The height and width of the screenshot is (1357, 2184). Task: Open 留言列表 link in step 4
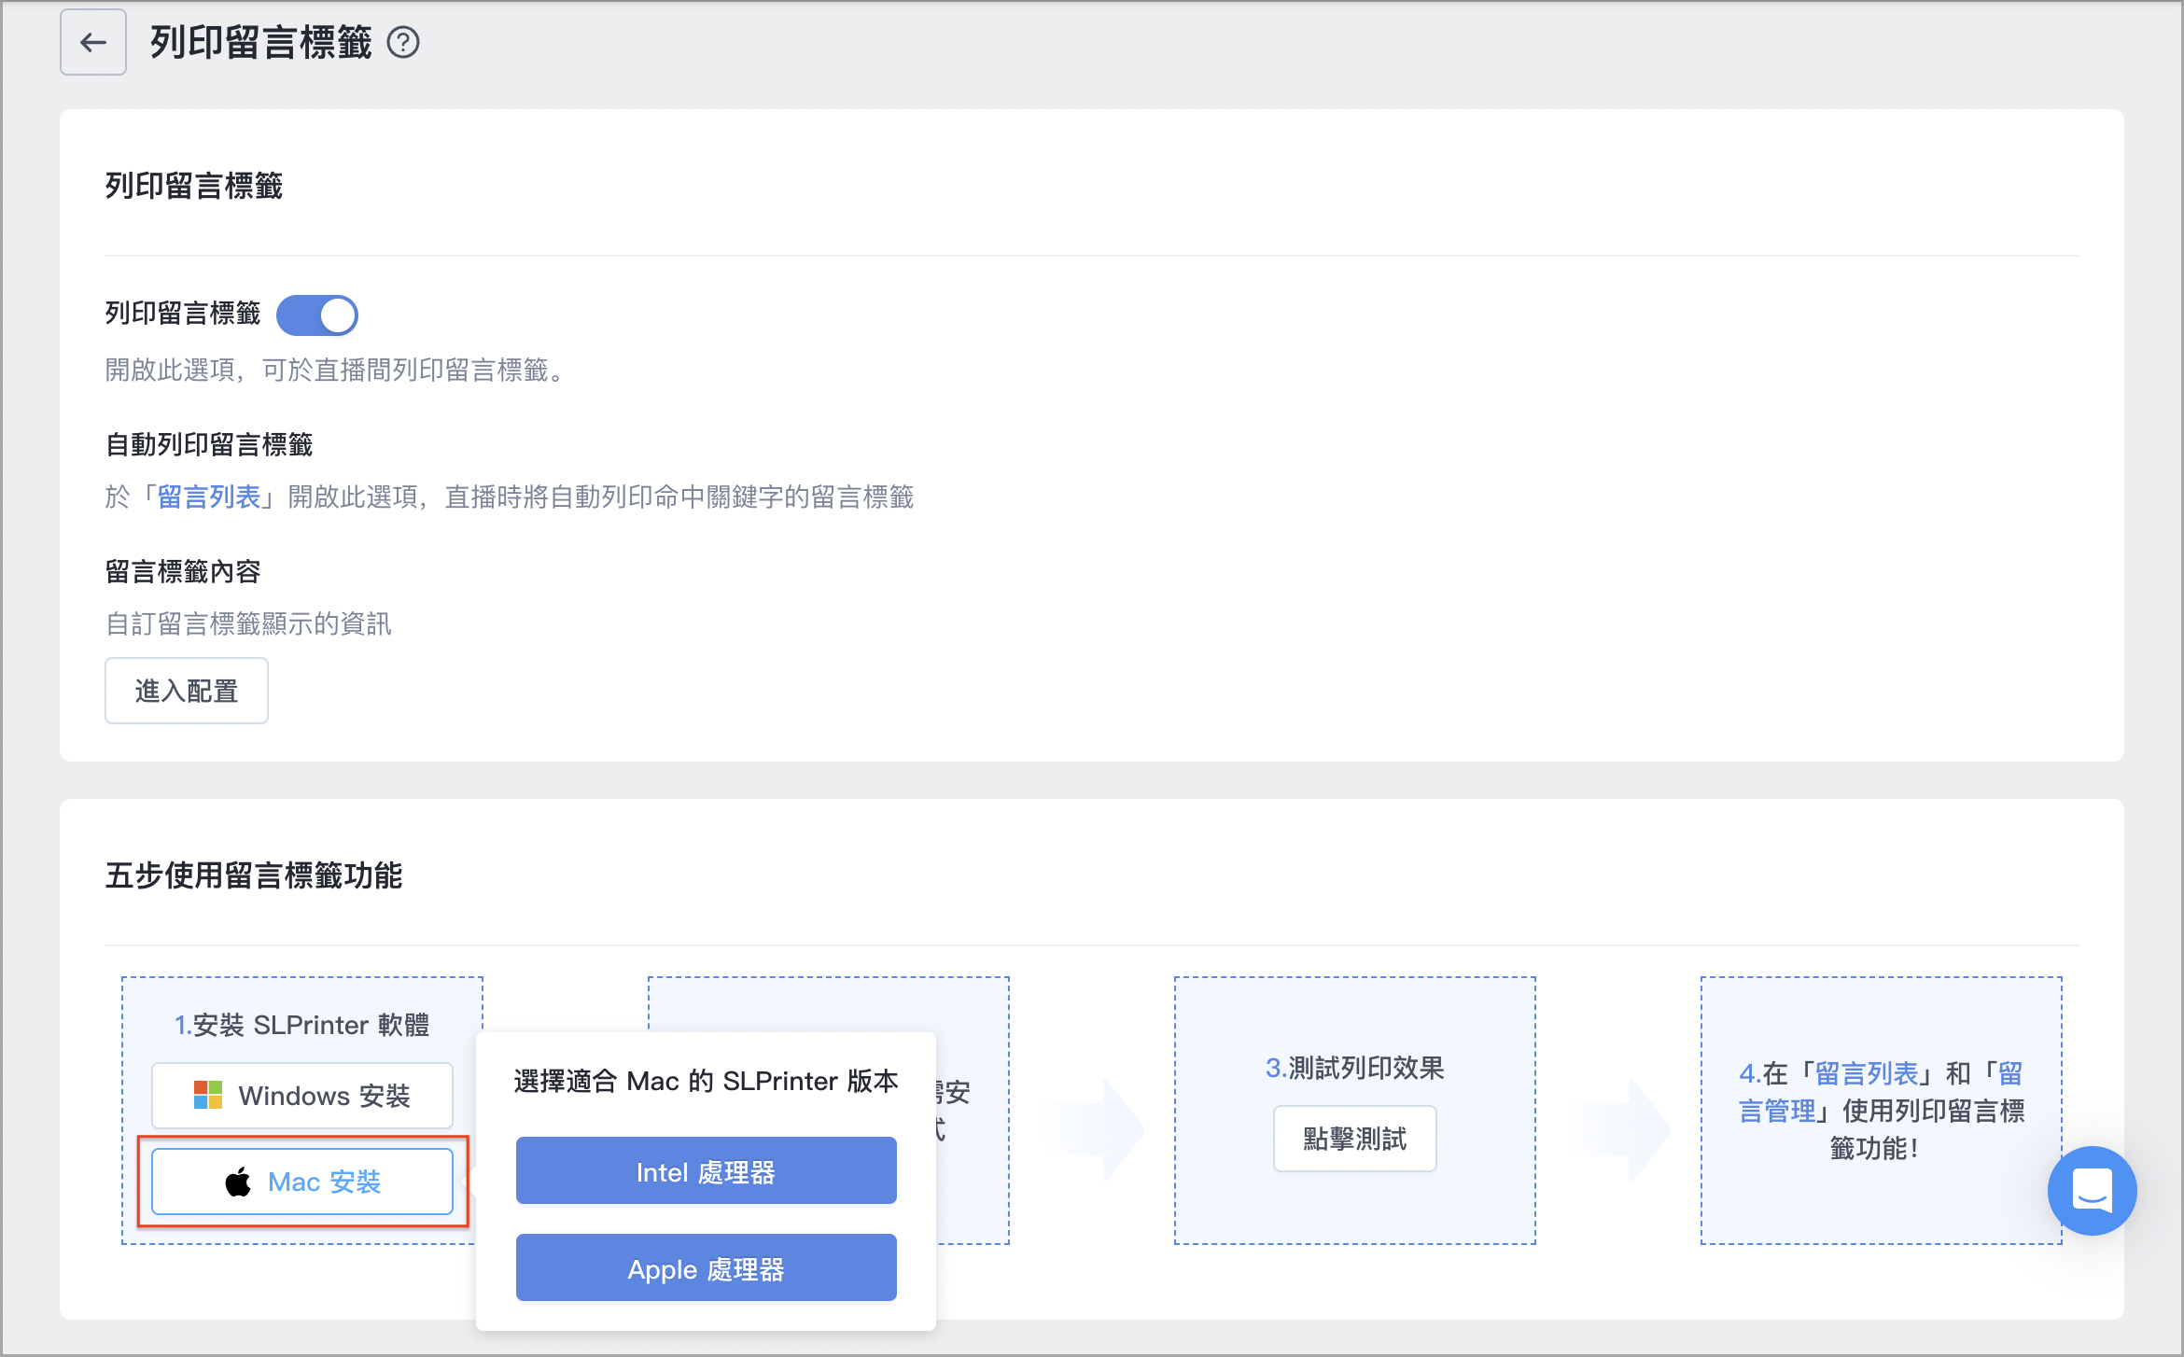click(1866, 1074)
